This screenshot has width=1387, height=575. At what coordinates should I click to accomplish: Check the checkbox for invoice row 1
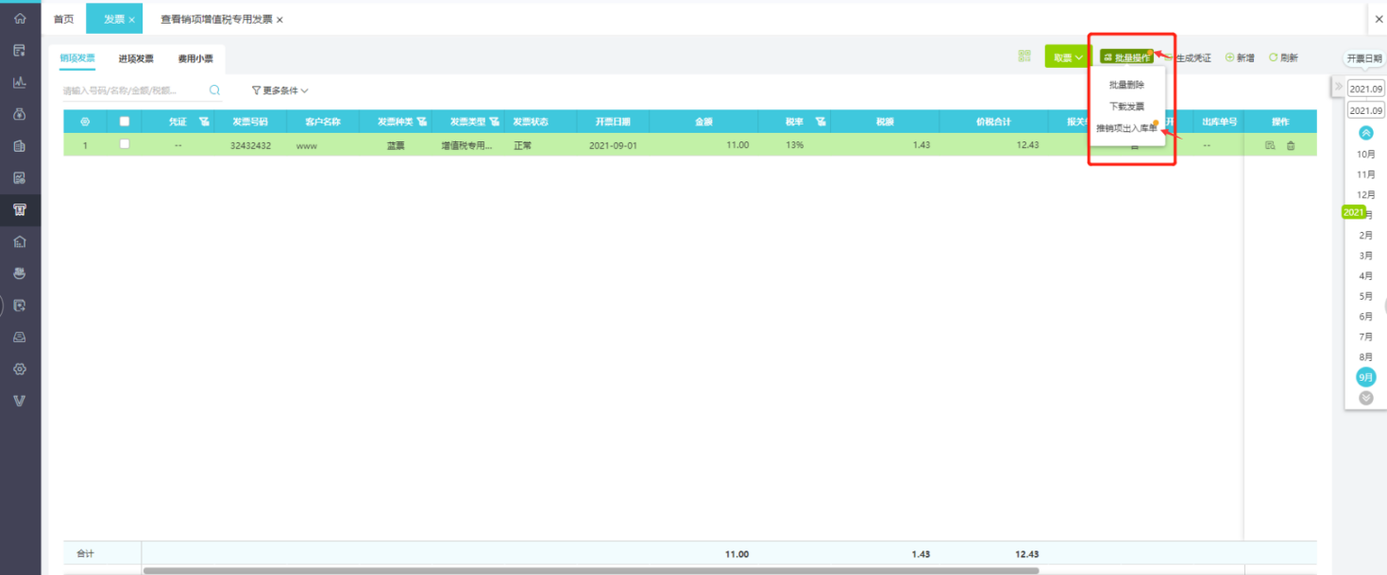(x=125, y=144)
